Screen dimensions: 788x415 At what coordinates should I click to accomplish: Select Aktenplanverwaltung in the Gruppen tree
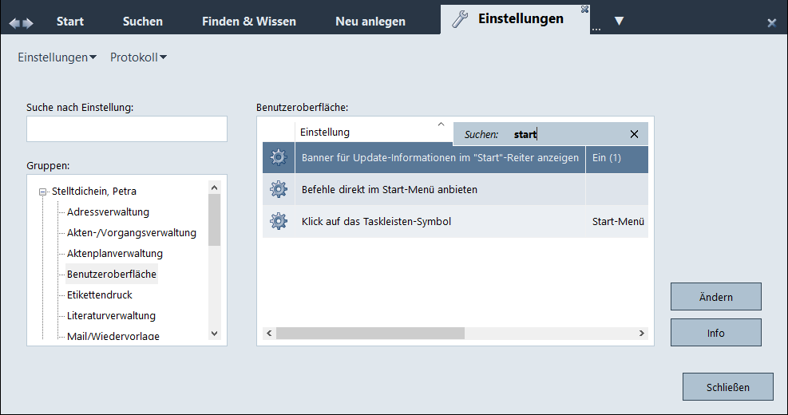click(x=115, y=254)
